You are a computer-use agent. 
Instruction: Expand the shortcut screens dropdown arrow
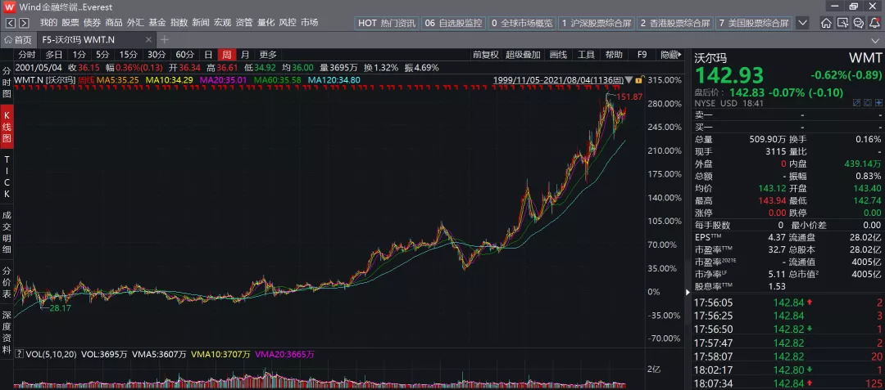coord(802,23)
